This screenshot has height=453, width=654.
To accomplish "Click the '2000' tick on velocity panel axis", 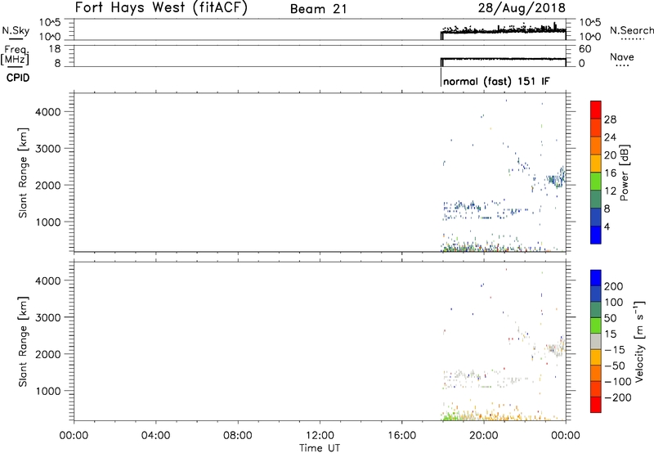I will point(48,354).
